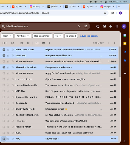Bookmark this page with star icon
Viewport: 130px width, 145px height.
[105, 13]
